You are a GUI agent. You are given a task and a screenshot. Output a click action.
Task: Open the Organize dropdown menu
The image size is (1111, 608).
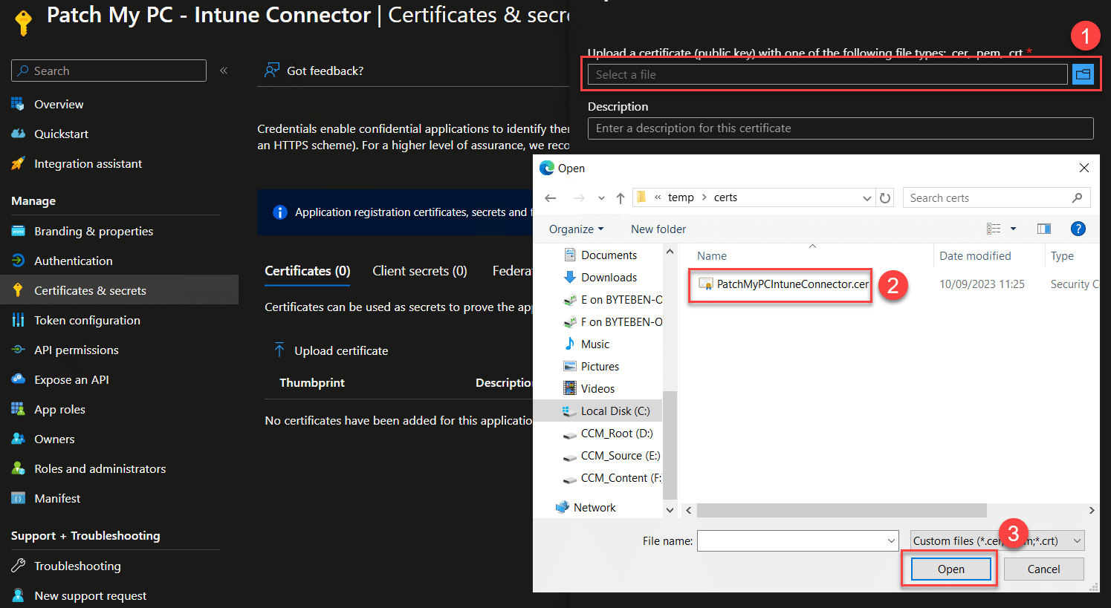pos(576,229)
